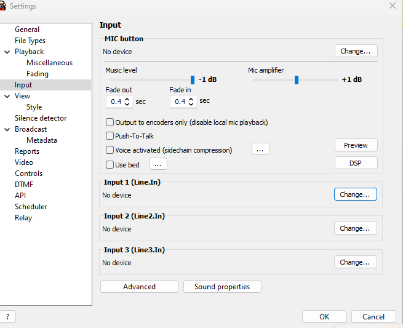Open Use bed ellipsis button
403x328 pixels.
coord(158,164)
